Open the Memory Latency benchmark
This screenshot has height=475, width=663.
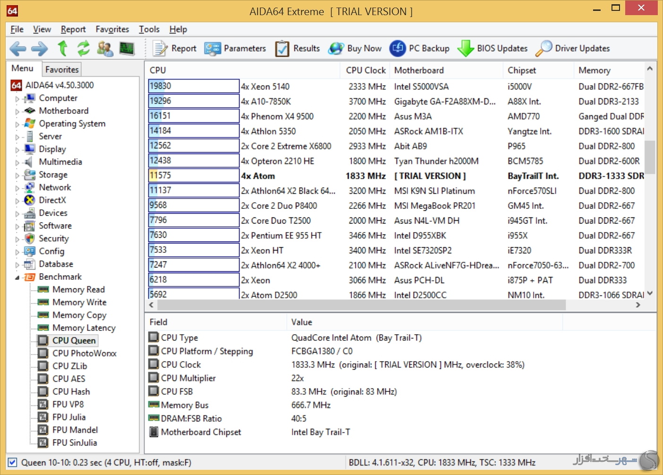(84, 328)
